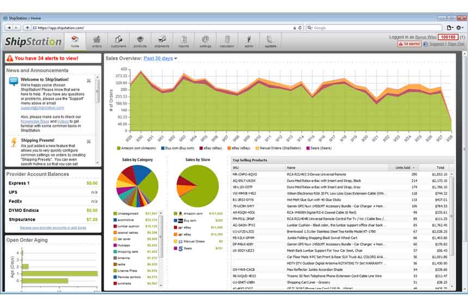Open the shipments section icon

(162, 41)
